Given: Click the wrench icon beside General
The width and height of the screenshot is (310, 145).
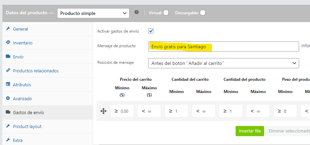Looking at the screenshot, I should 8,29.
